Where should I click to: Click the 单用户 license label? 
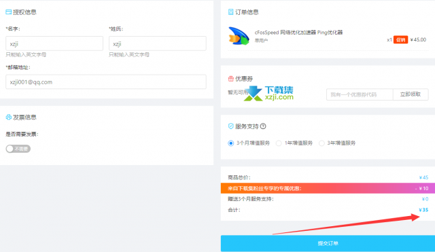[x=261, y=41]
